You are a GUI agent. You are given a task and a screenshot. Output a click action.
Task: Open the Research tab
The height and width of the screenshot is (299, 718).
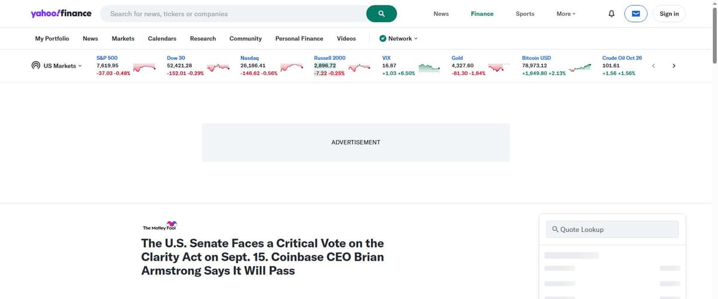point(203,38)
